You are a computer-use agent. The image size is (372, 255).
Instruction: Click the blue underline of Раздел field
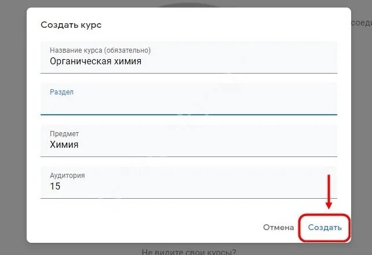188,115
